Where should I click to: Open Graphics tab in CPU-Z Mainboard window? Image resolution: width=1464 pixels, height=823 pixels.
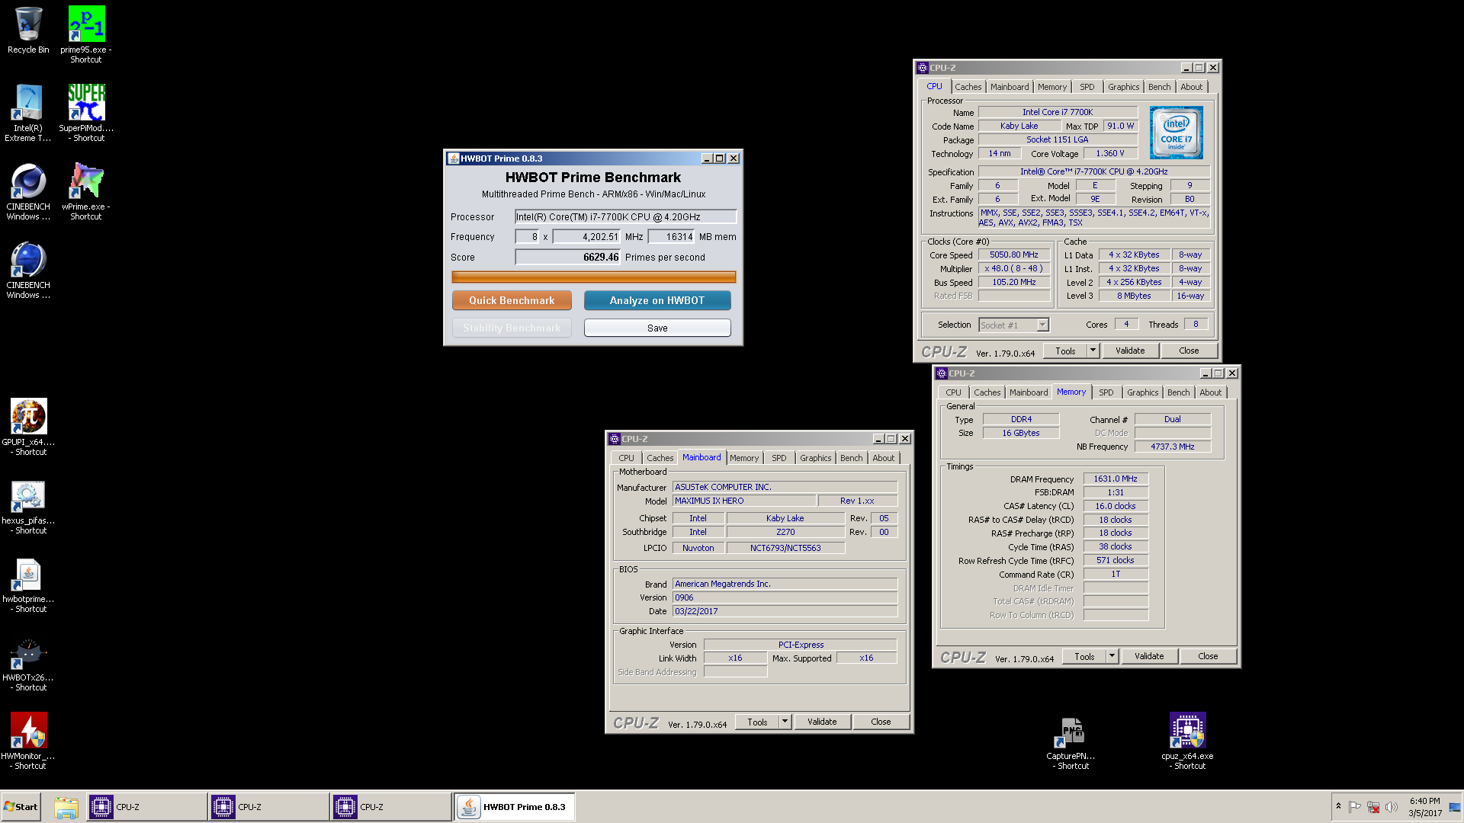tap(815, 458)
